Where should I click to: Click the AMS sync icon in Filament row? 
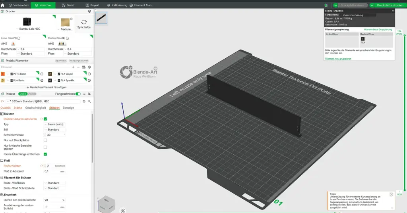pos(83,67)
